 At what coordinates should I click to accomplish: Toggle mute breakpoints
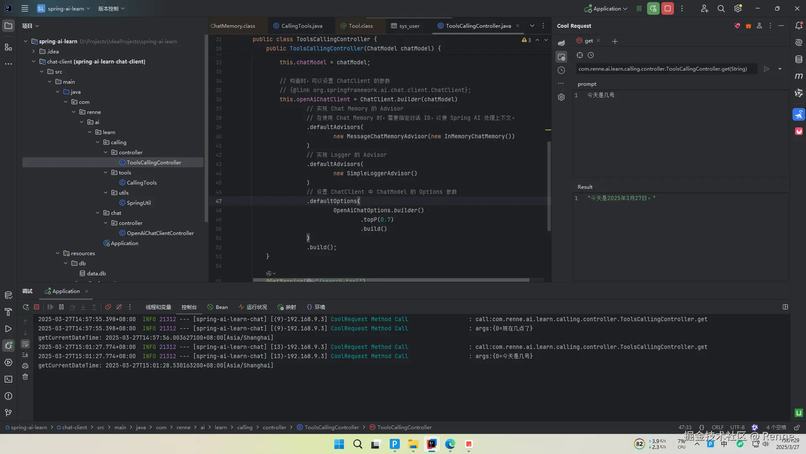119,307
